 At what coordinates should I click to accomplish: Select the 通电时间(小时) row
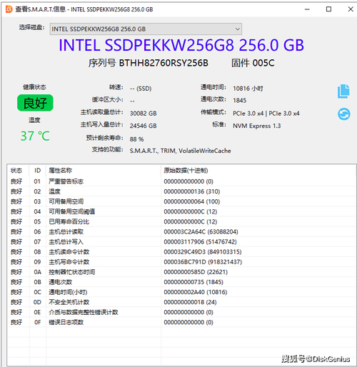click(x=181, y=292)
